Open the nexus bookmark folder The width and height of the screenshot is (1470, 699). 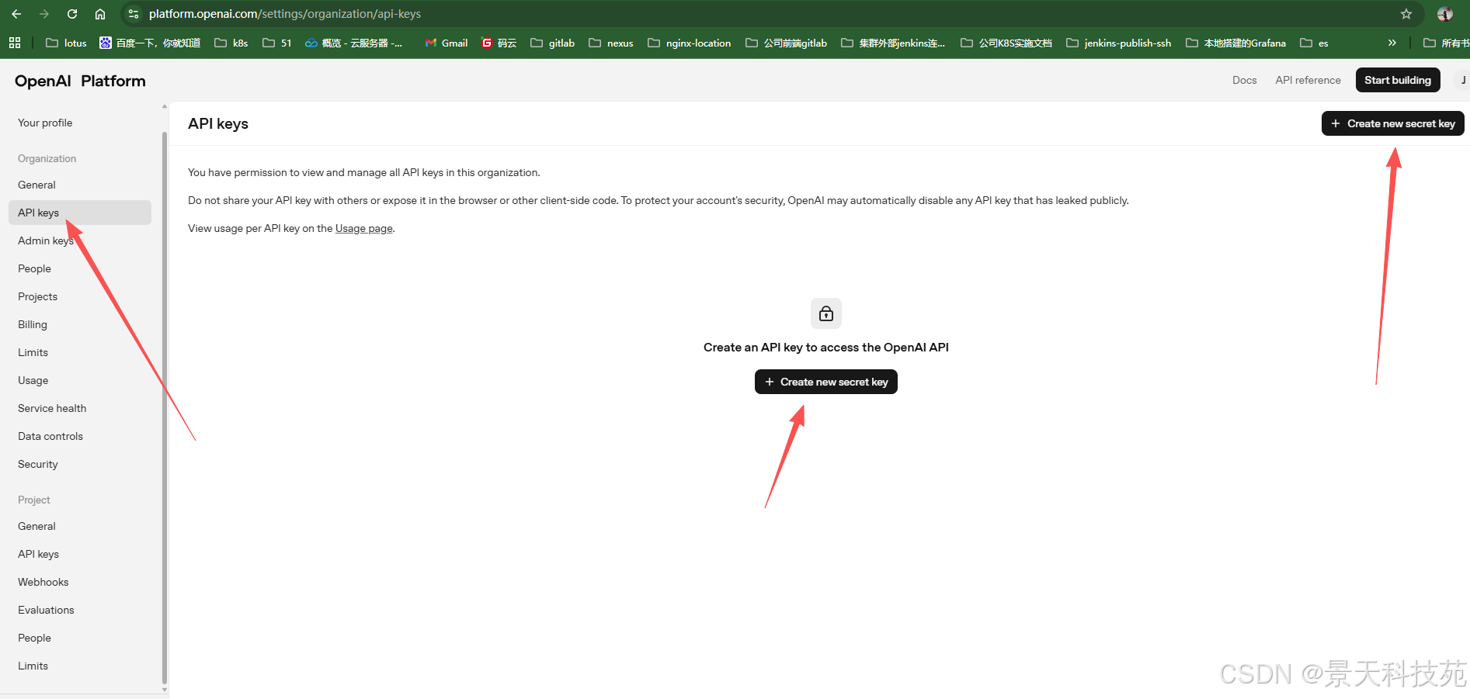pos(611,43)
